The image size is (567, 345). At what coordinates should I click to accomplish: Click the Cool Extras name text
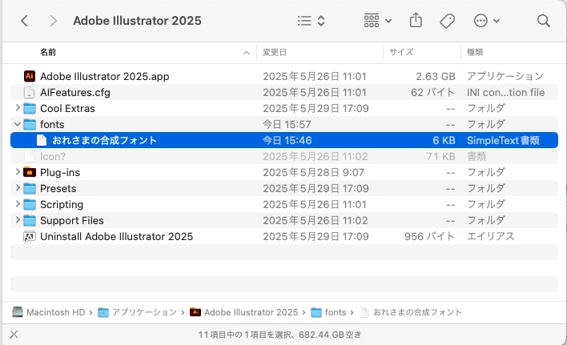point(67,108)
